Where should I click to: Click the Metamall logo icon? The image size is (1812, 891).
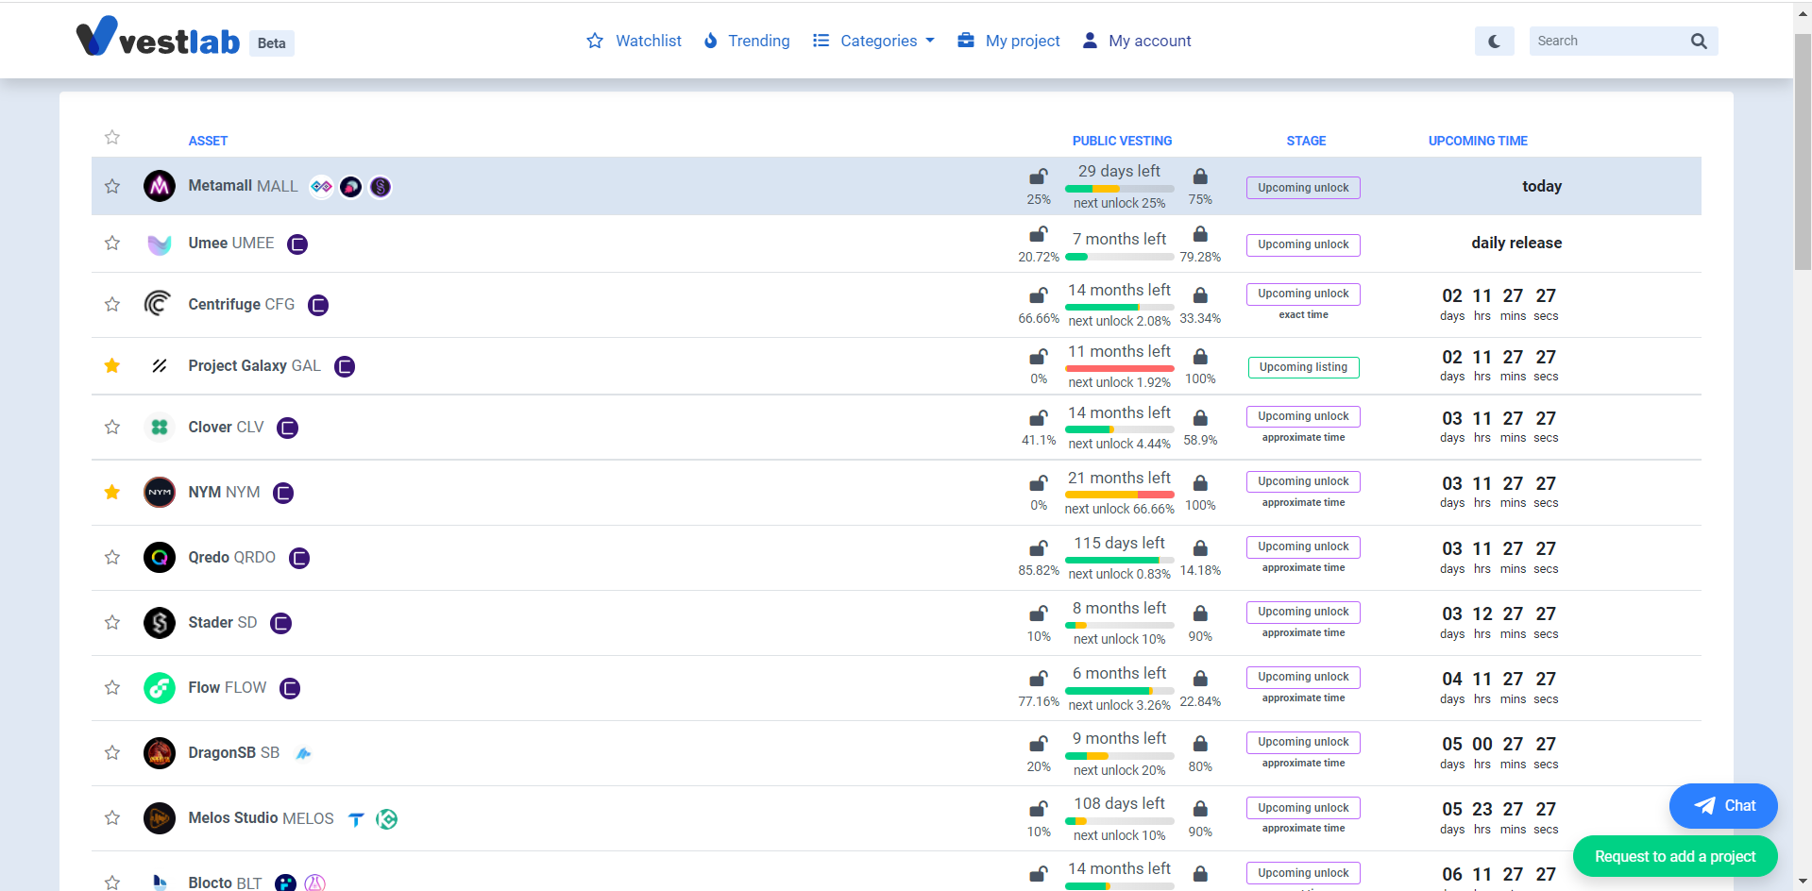pyautogui.click(x=160, y=186)
